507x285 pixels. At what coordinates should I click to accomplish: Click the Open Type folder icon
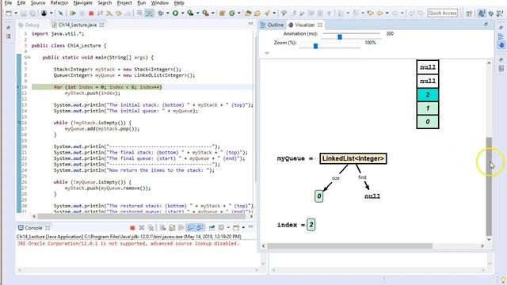tap(248, 13)
